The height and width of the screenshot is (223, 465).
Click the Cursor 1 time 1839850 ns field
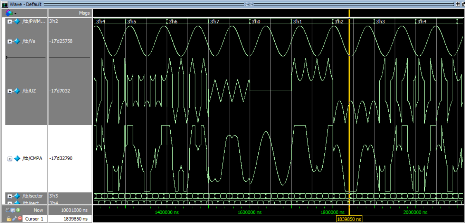click(70, 219)
